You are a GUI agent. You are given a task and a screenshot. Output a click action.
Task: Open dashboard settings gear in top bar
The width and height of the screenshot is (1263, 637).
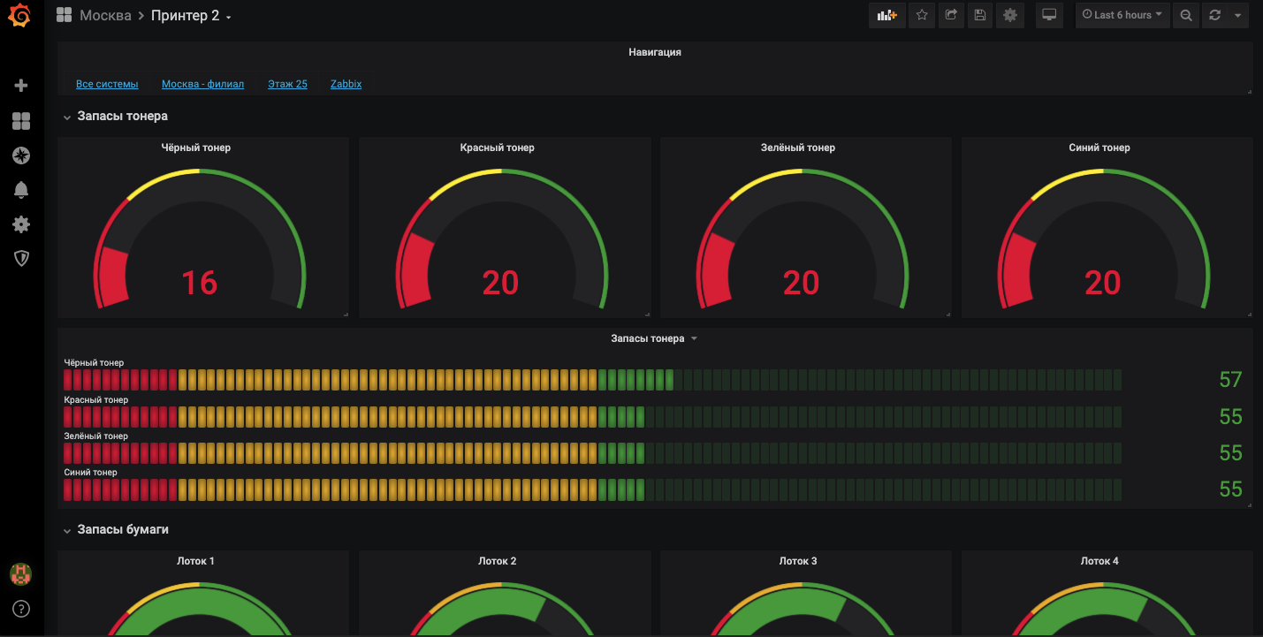pyautogui.click(x=1010, y=15)
